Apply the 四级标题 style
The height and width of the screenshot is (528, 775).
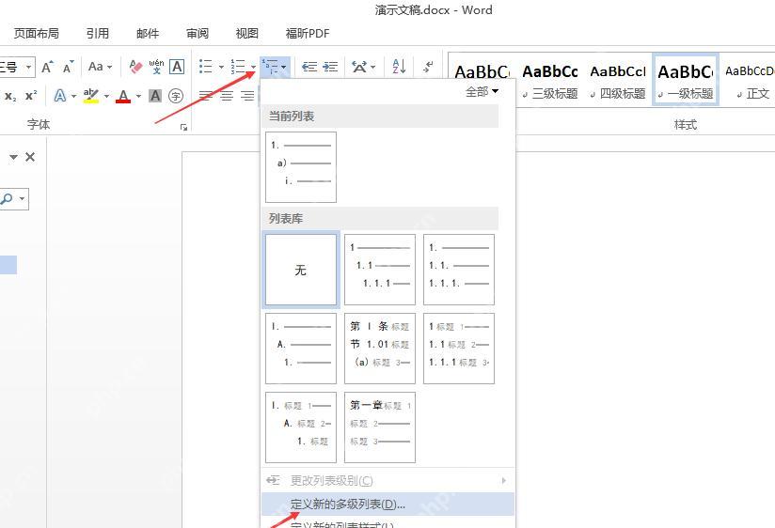(618, 79)
